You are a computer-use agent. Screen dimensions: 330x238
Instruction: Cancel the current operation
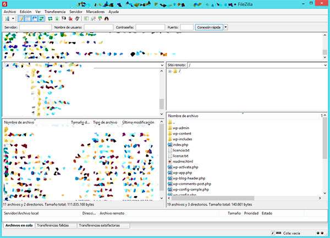[64, 19]
